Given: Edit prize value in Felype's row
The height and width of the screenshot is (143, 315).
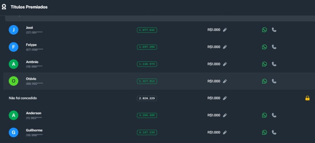Looking at the screenshot, I should point(225,47).
